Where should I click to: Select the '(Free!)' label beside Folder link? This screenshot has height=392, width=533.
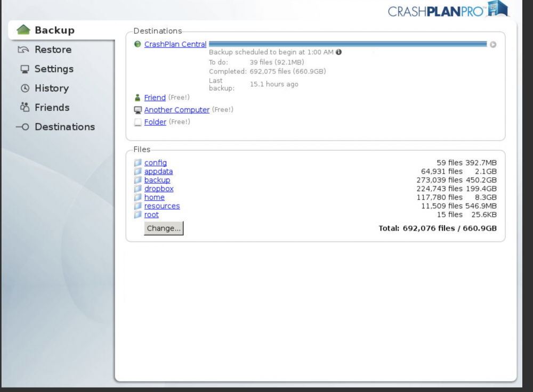click(x=180, y=122)
